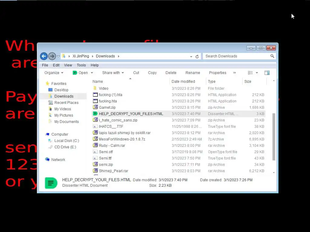310x232 pixels.
Task: Sort by the Name column header
Action: point(98,82)
